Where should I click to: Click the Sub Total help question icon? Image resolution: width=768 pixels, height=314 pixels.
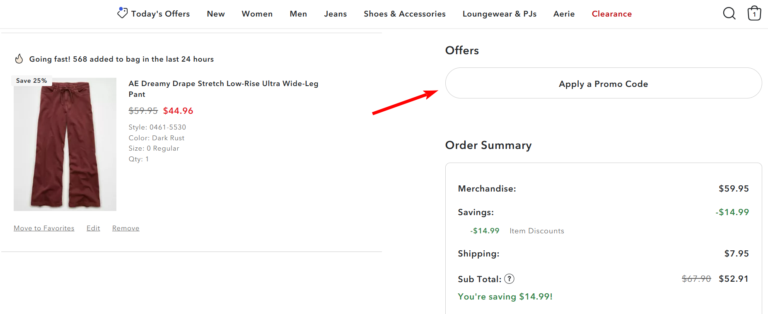click(x=509, y=279)
